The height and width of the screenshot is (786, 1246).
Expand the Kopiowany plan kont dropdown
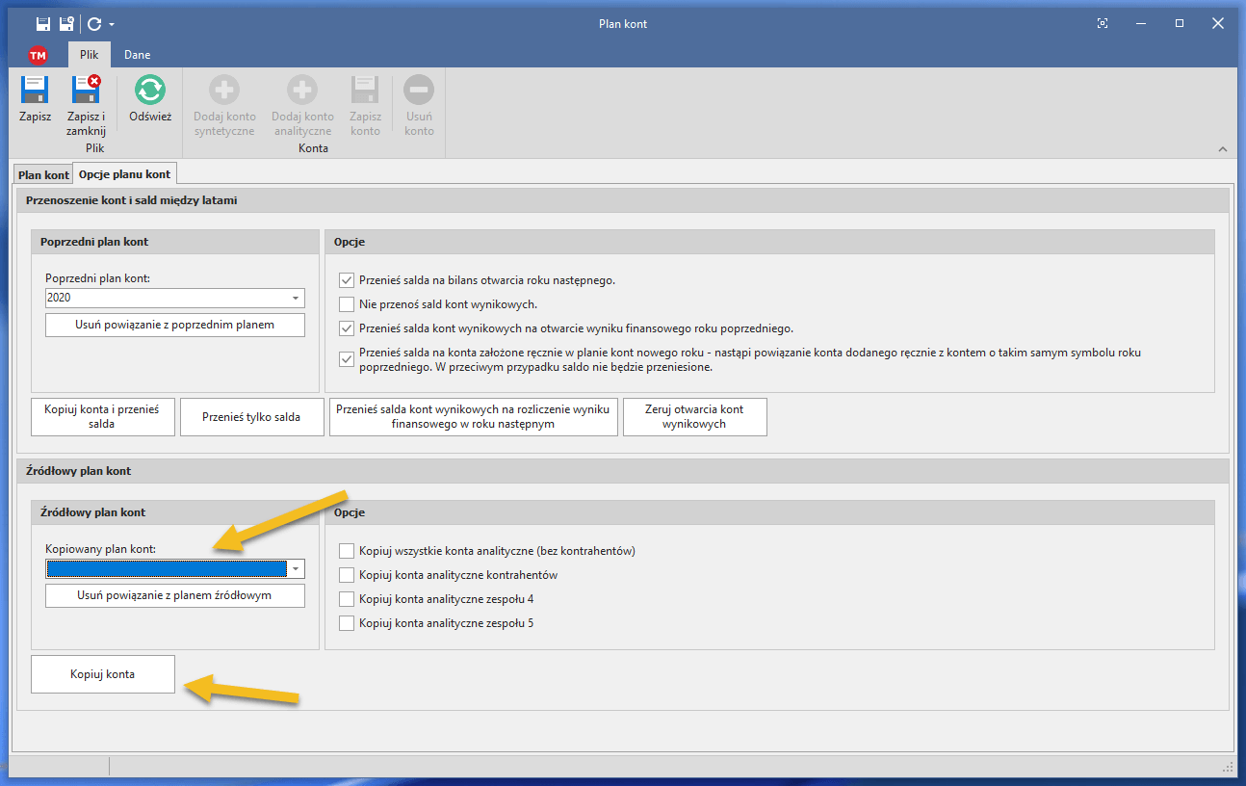296,569
